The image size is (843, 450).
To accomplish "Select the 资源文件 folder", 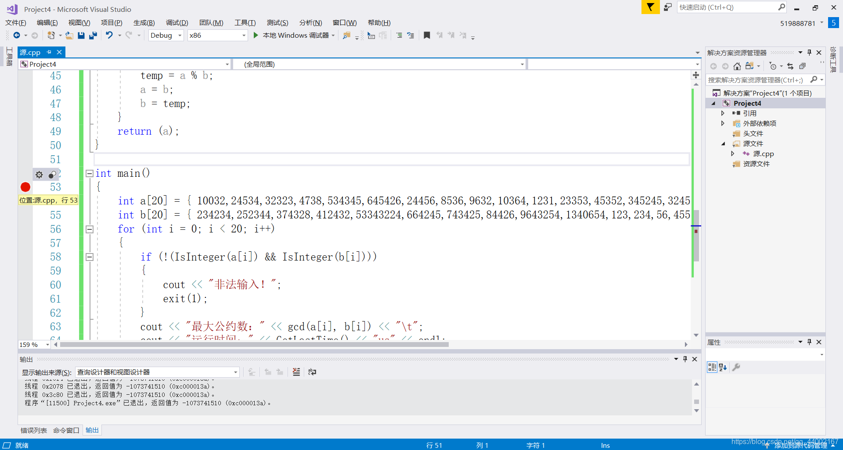I will click(756, 164).
